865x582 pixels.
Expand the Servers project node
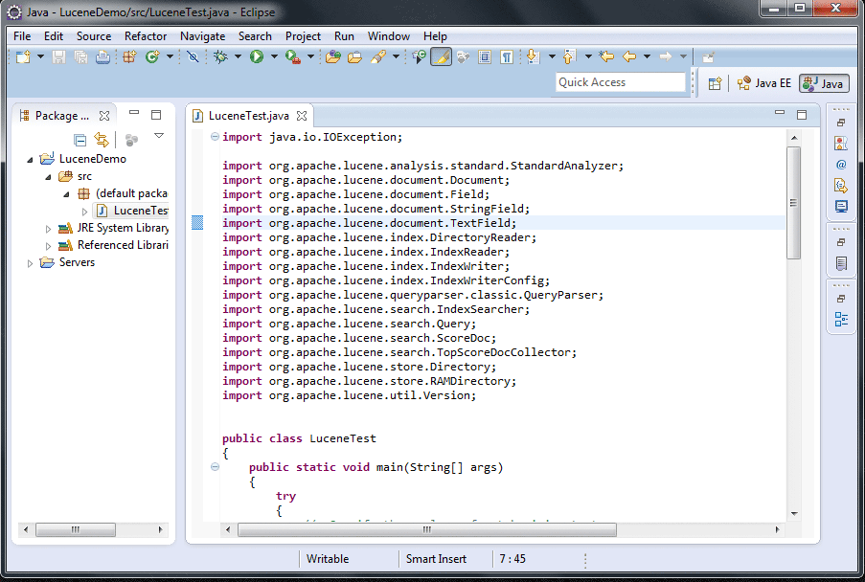click(30, 263)
